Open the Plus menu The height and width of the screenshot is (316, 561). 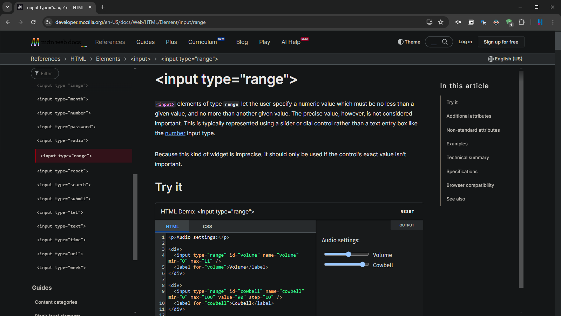(171, 42)
